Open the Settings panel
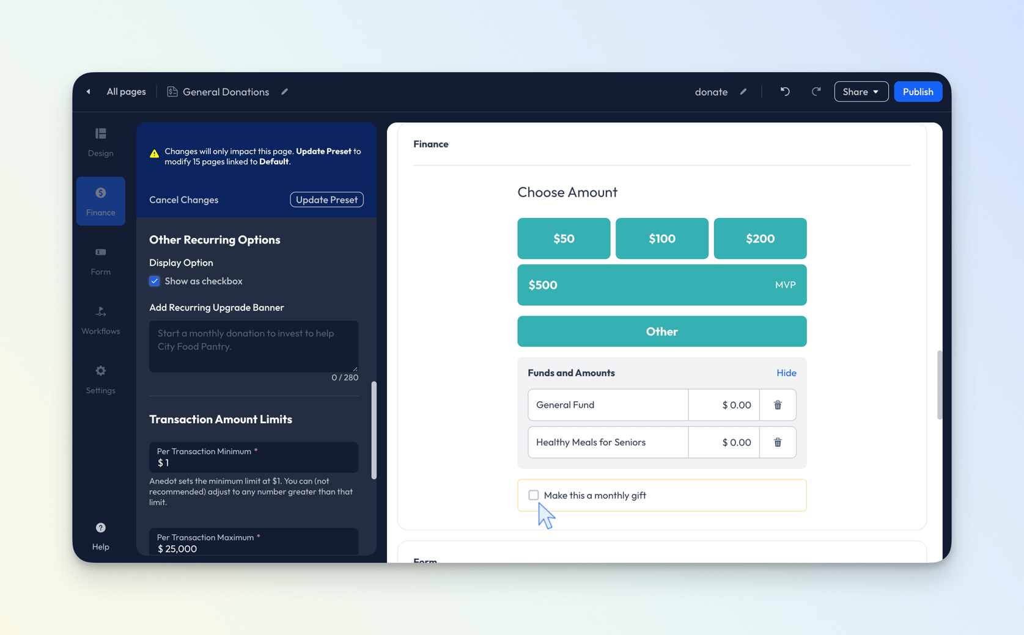 tap(100, 379)
